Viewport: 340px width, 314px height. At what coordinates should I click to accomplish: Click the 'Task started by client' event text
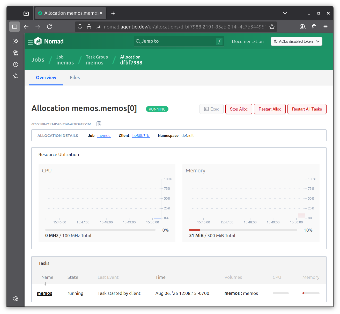coord(119,293)
